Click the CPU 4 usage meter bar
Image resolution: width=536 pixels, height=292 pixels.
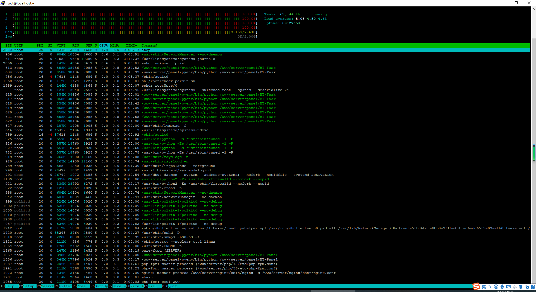point(135,28)
